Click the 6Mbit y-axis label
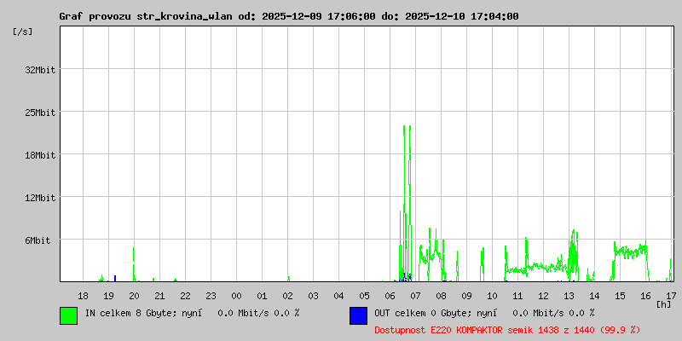682x341 pixels. pos(38,240)
